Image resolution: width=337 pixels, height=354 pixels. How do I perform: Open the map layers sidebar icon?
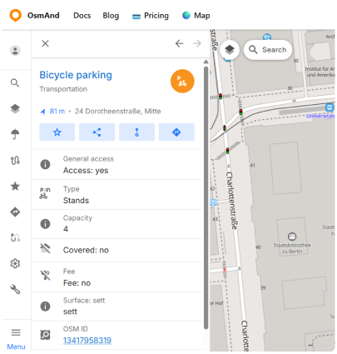coord(15,108)
